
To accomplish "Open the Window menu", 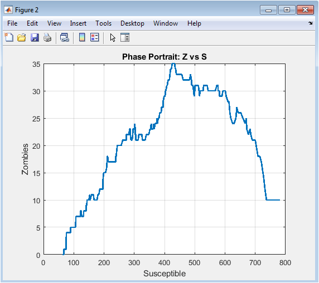I will click(x=166, y=23).
